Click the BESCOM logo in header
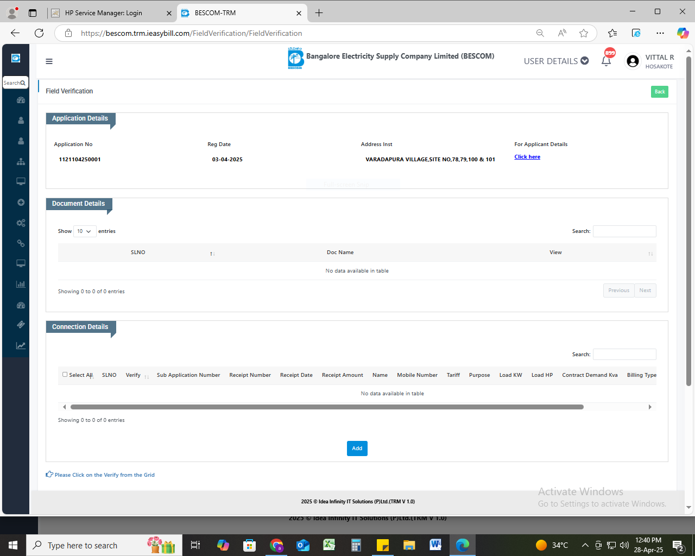 [x=295, y=58]
